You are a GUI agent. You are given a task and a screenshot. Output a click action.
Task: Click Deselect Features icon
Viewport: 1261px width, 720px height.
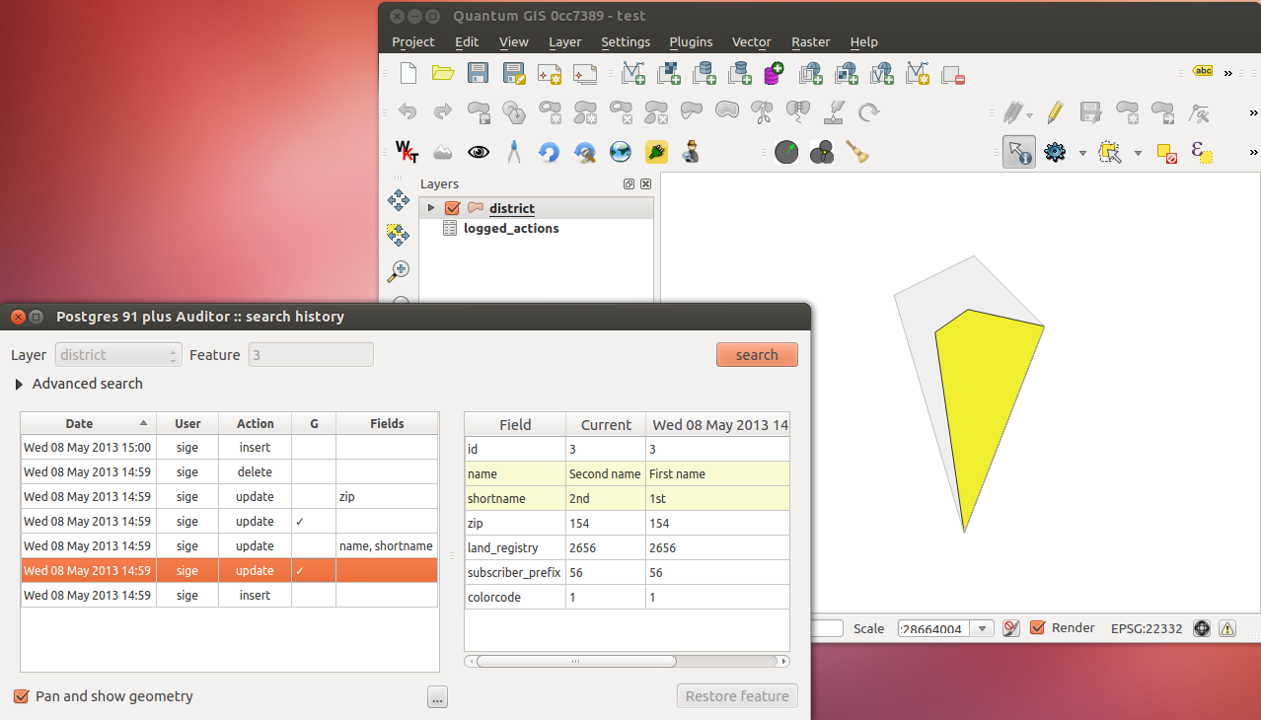pyautogui.click(x=1167, y=153)
